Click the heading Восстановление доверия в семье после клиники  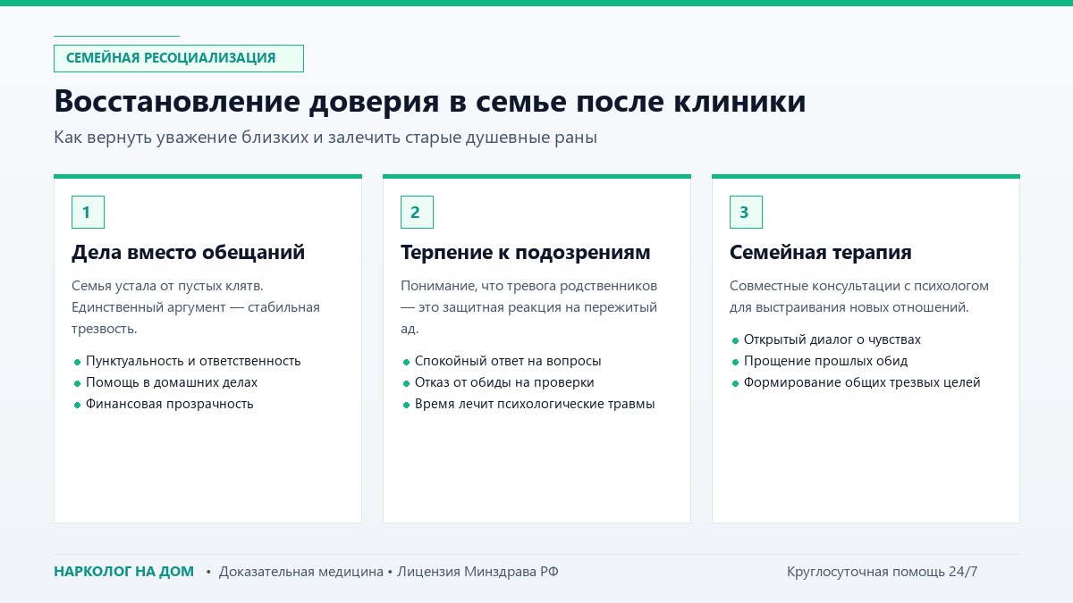pos(430,101)
